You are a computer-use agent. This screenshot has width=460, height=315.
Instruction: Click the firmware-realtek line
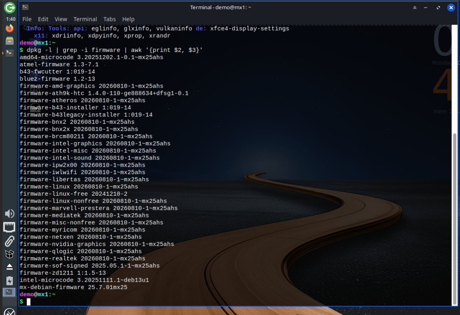pyautogui.click(x=82, y=258)
